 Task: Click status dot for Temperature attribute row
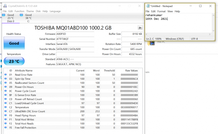pyautogui.click(x=5, y=107)
